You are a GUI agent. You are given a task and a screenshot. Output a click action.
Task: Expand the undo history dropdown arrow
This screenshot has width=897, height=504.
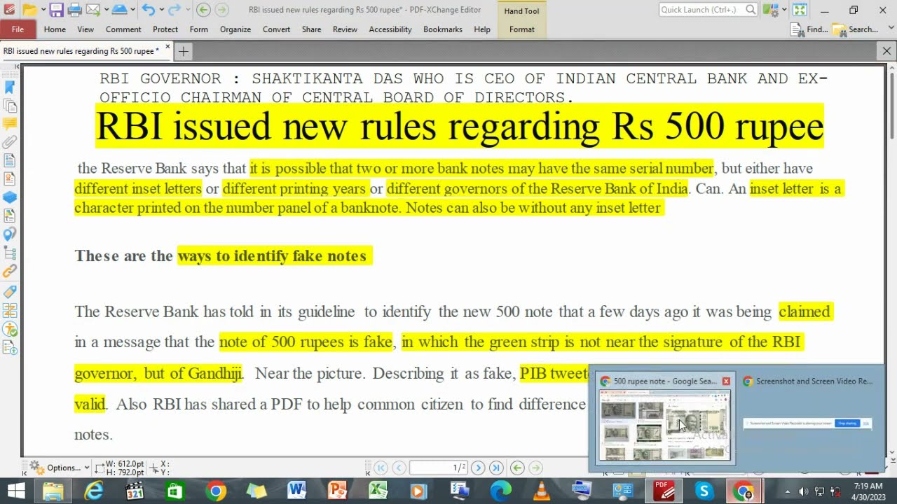click(x=160, y=10)
